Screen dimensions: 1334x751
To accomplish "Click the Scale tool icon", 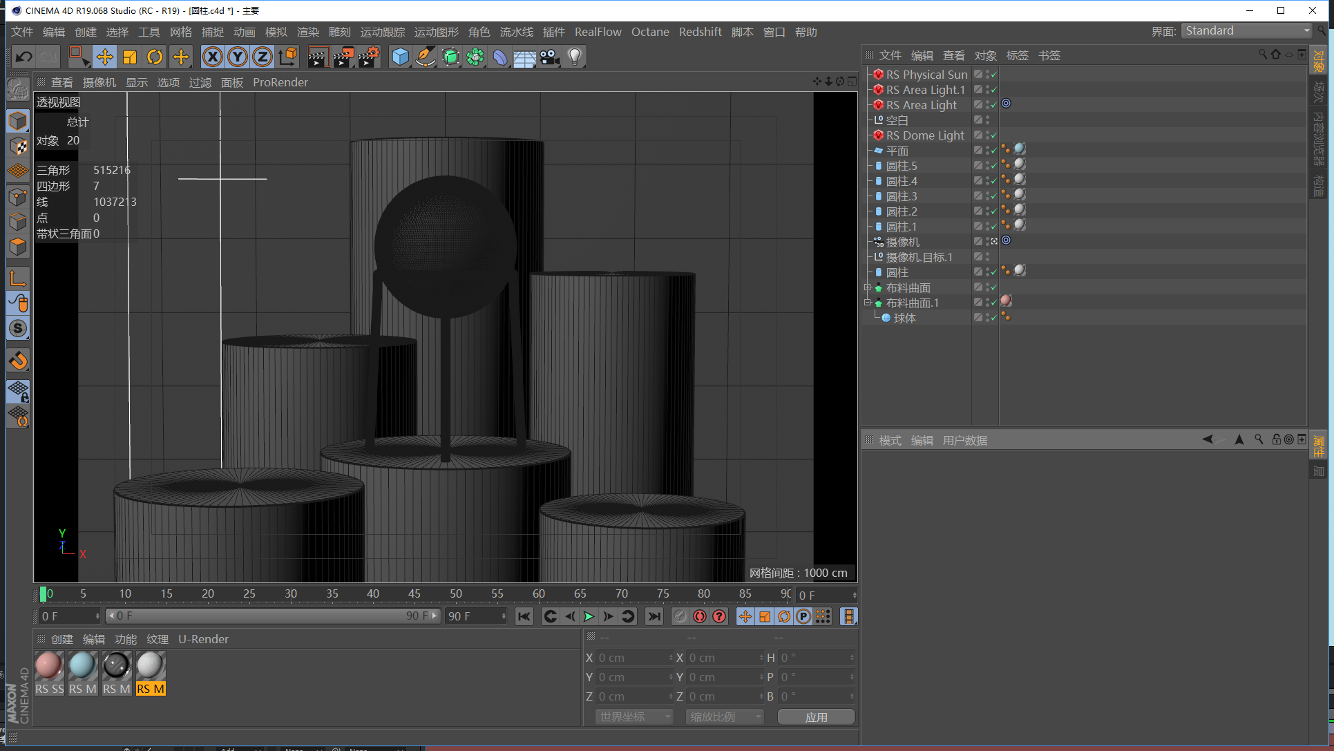I will (x=130, y=57).
